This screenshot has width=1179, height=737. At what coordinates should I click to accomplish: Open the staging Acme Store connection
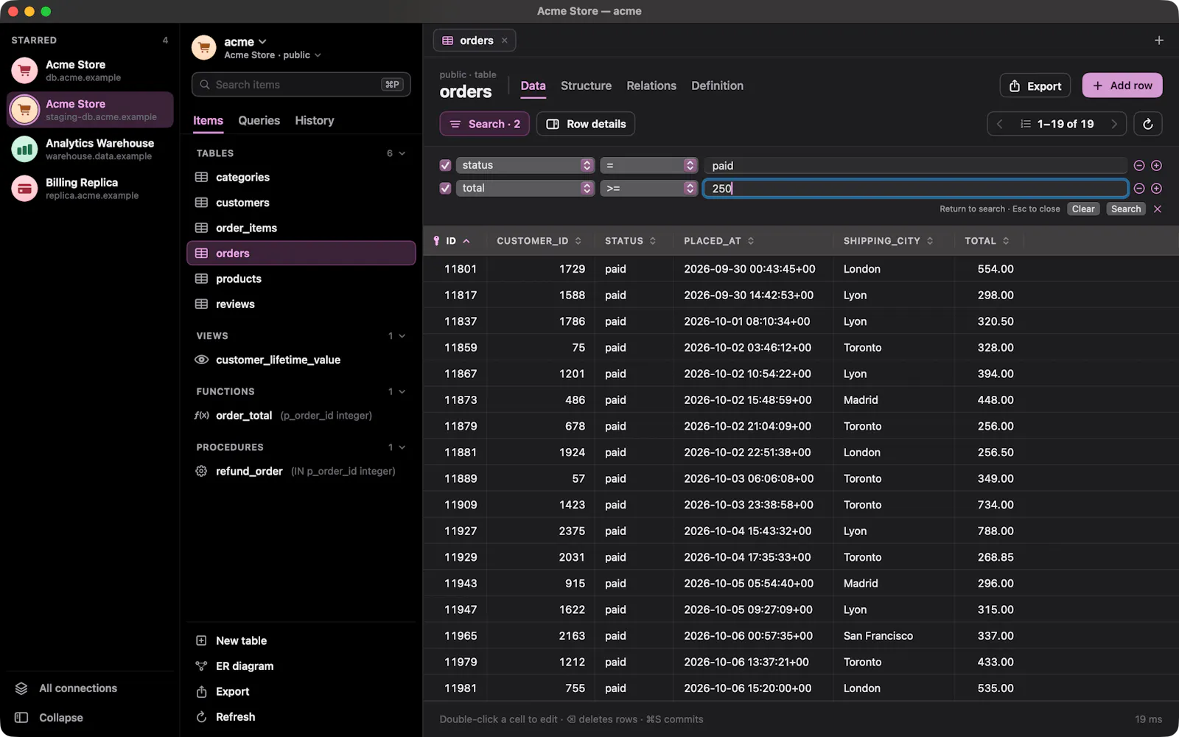(x=90, y=110)
